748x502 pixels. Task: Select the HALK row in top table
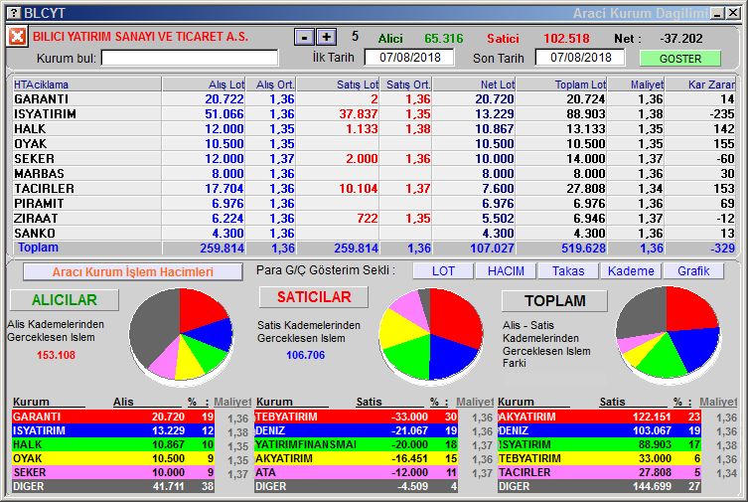(374, 129)
